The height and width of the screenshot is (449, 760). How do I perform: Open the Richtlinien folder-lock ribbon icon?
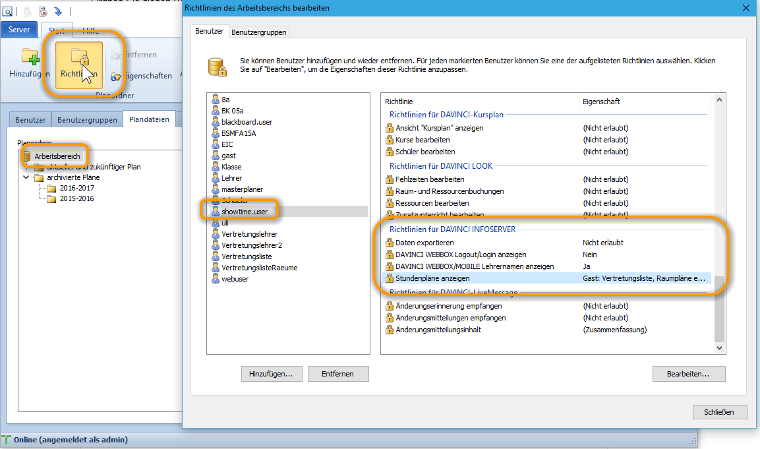click(x=80, y=57)
